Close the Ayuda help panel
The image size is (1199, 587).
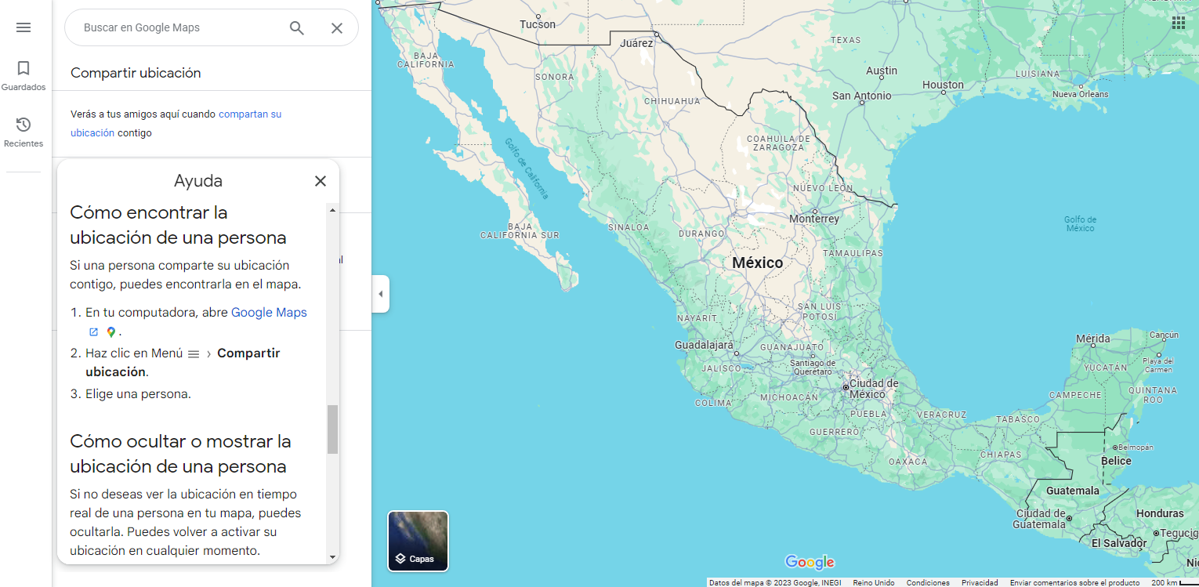(x=321, y=181)
